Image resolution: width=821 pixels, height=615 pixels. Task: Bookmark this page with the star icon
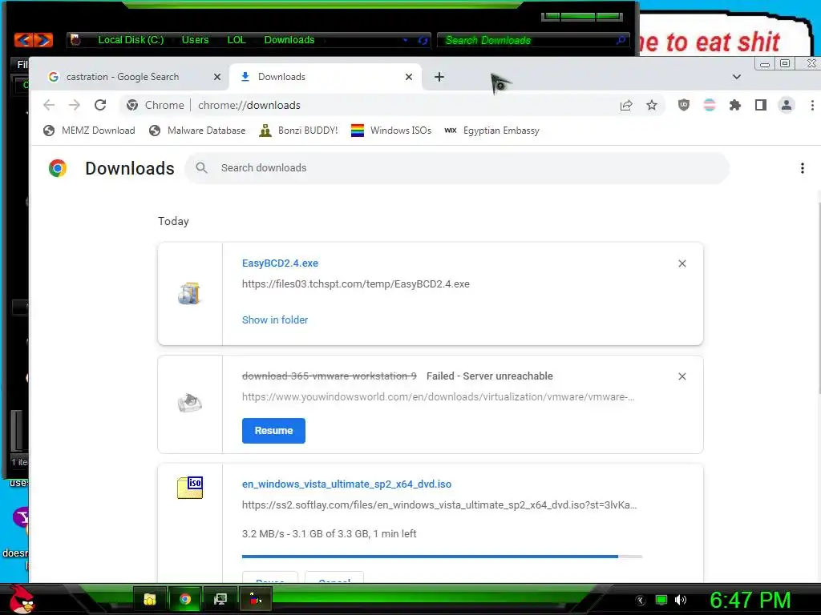(x=651, y=105)
